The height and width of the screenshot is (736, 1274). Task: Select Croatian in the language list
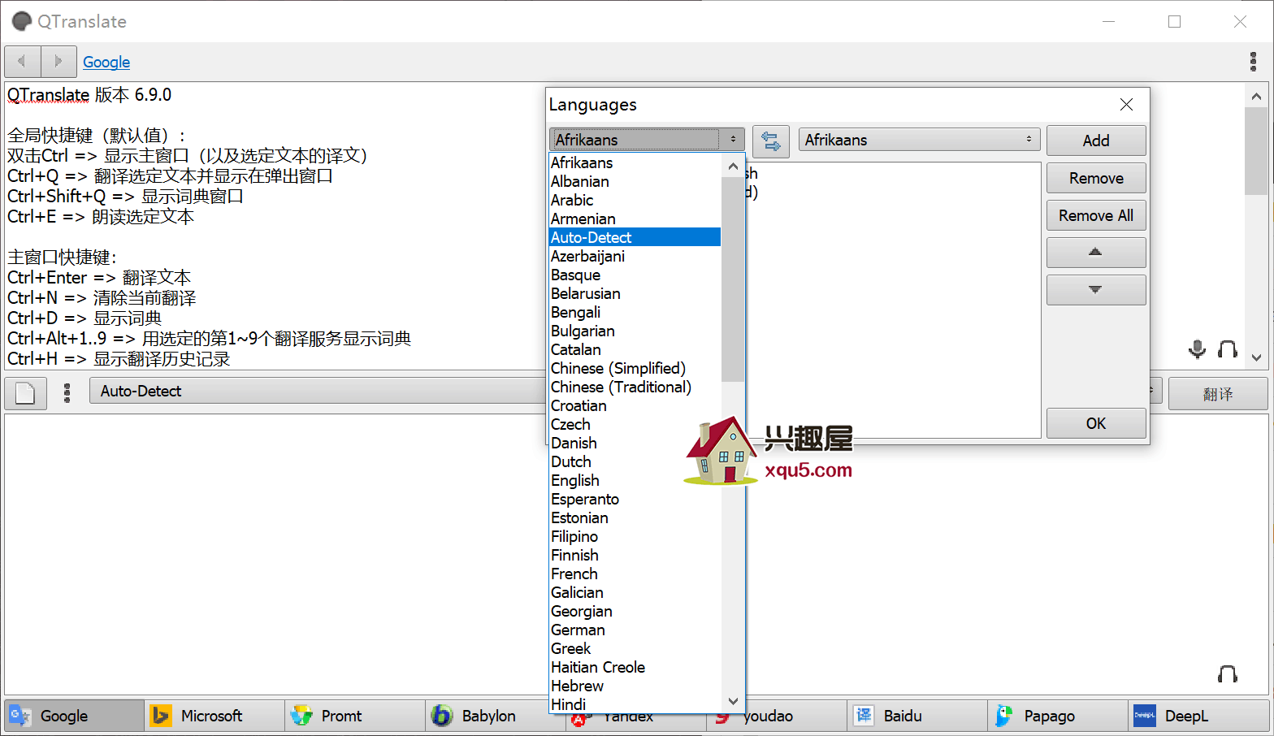(635, 405)
